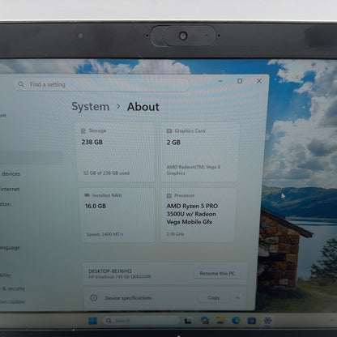This screenshot has height=337, width=337.
Task: Launch Copilot from the taskbar
Action: (x=205, y=321)
